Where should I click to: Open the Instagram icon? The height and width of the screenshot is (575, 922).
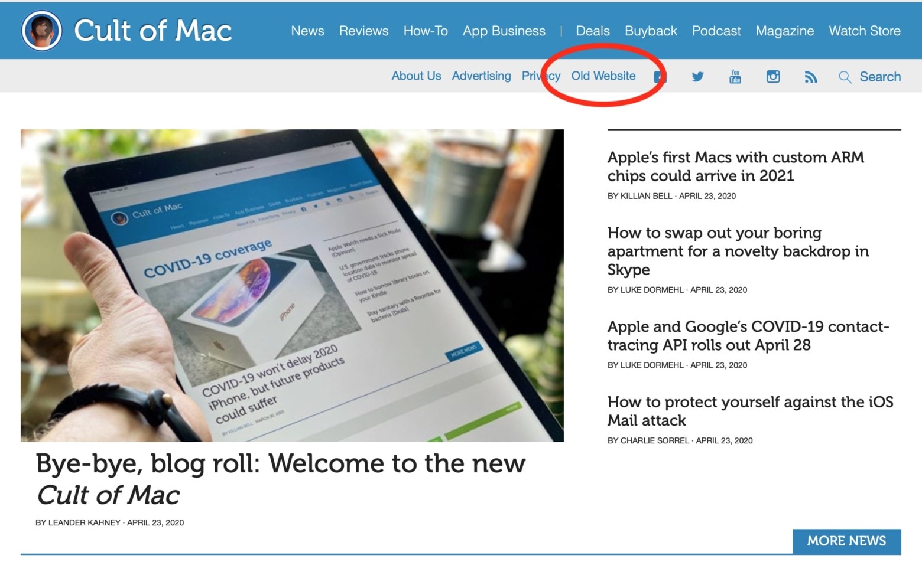pyautogui.click(x=772, y=76)
